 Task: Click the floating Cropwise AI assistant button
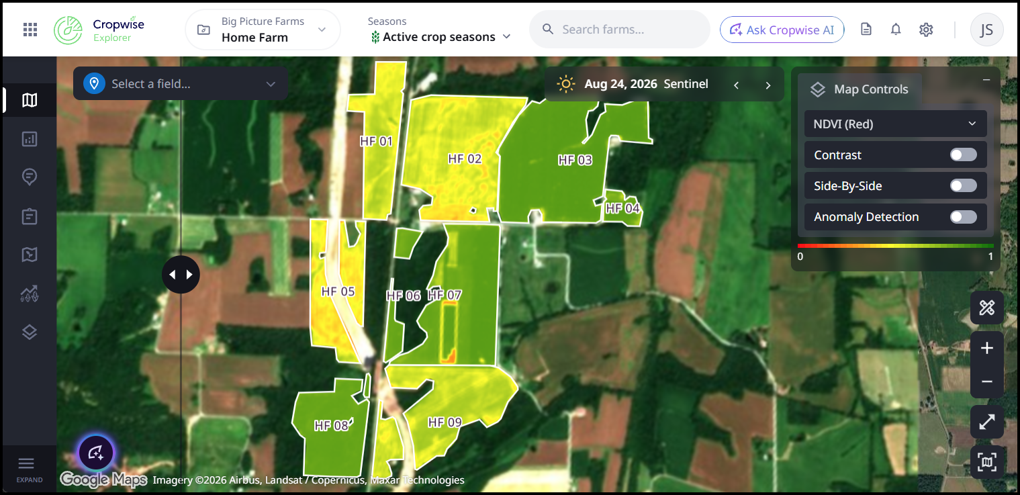tap(95, 452)
